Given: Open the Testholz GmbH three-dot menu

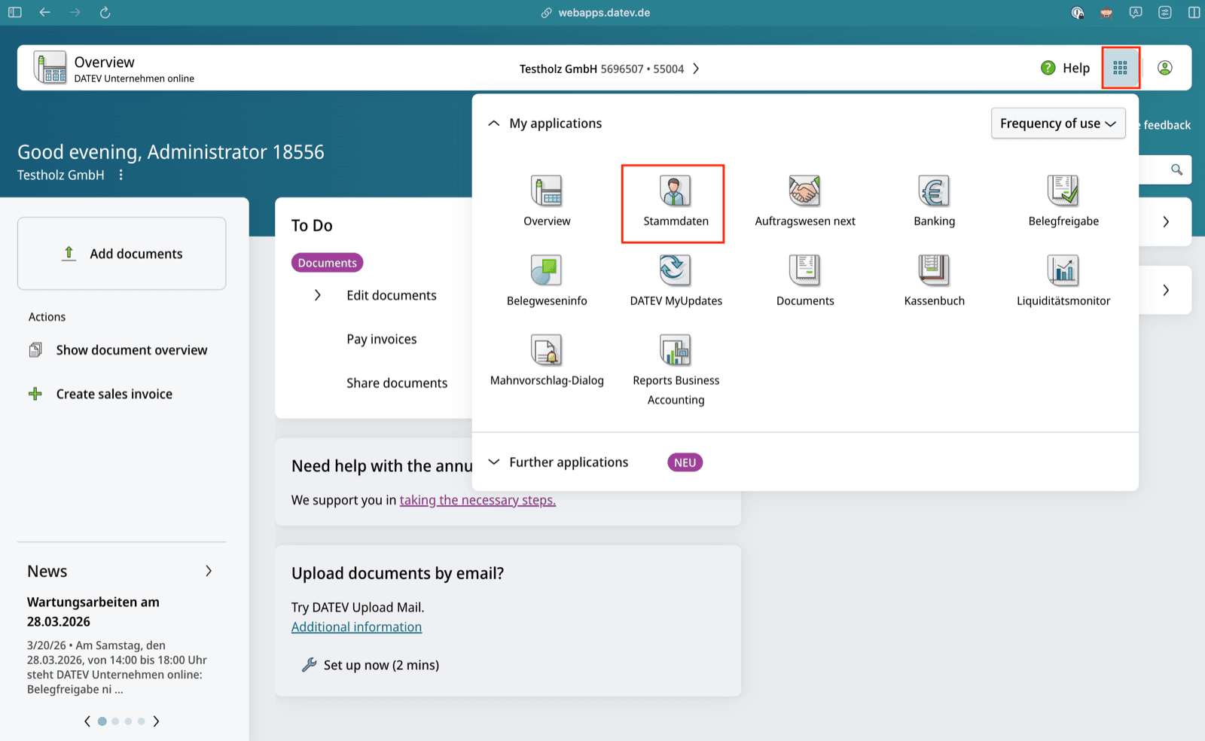Looking at the screenshot, I should tap(120, 175).
